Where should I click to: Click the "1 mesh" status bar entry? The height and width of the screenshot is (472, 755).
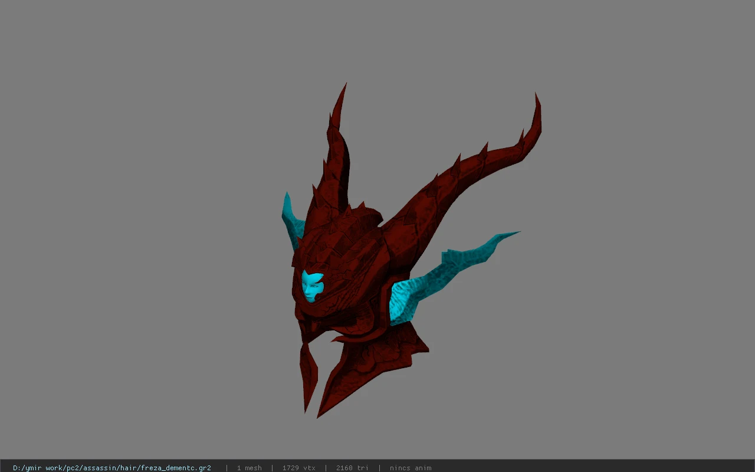249,468
